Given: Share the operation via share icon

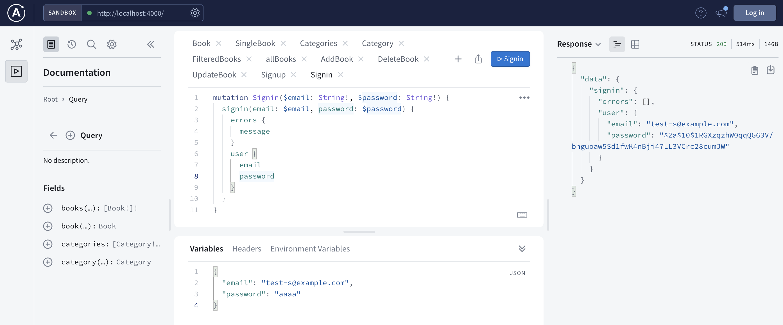Looking at the screenshot, I should tap(478, 59).
